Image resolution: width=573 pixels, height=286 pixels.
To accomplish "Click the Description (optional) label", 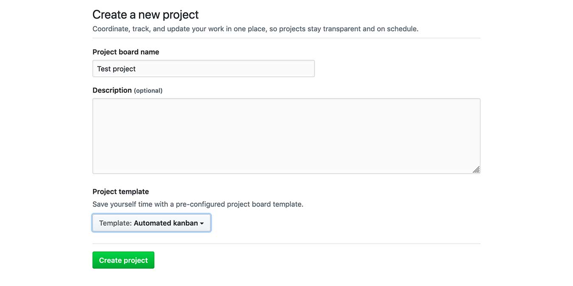I will tap(127, 90).
